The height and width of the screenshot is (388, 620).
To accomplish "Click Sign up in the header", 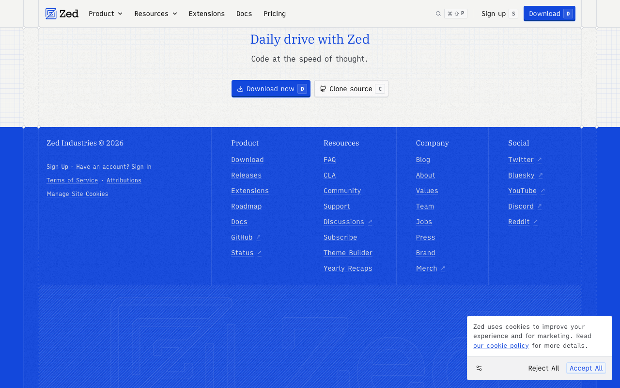I will [x=499, y=14].
